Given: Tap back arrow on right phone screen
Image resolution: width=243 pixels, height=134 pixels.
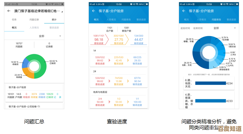Looking at the screenshot, I should tap(184, 11).
